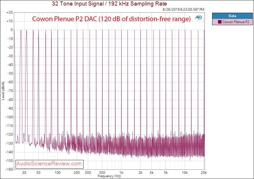The height and width of the screenshot is (179, 254).
Task: Click the '+20' y-axis tick label
Action: point(10,12)
